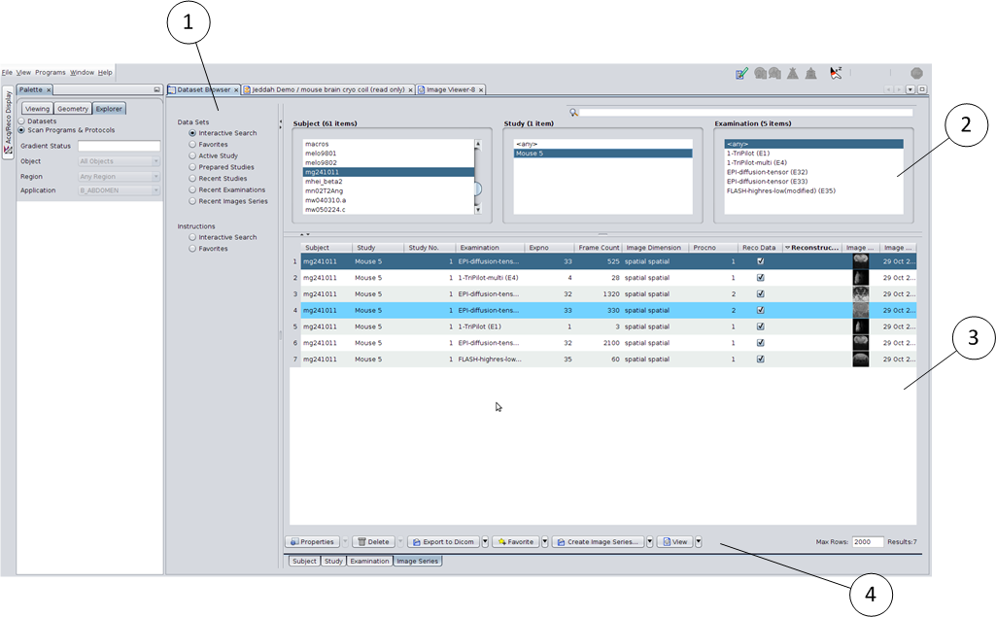Click the Delete button
The width and height of the screenshot is (996, 617).
[x=373, y=542]
